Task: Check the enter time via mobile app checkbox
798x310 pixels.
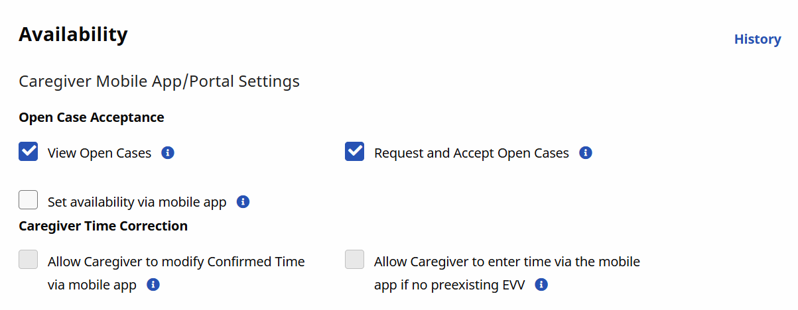Action: [355, 260]
